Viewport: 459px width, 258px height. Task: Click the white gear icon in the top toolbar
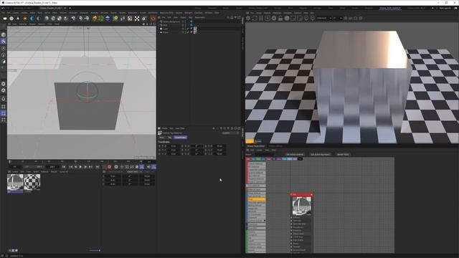click(x=144, y=19)
